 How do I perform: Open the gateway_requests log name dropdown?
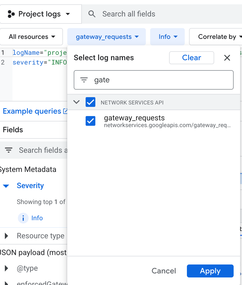(x=107, y=37)
